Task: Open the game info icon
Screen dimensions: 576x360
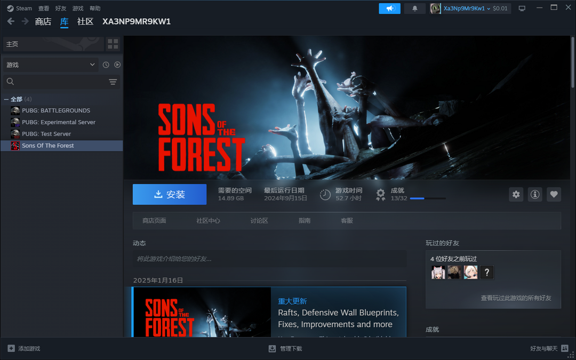Action: (x=535, y=195)
